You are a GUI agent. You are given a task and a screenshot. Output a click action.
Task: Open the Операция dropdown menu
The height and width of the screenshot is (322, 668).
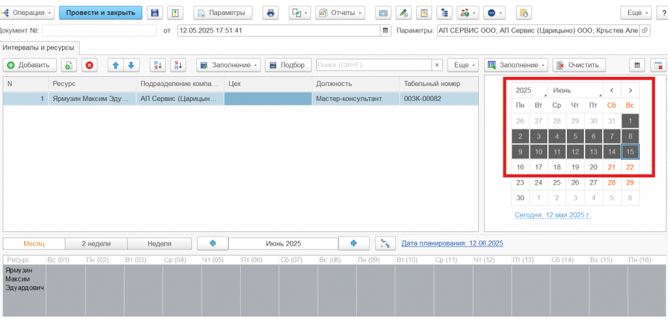[28, 13]
